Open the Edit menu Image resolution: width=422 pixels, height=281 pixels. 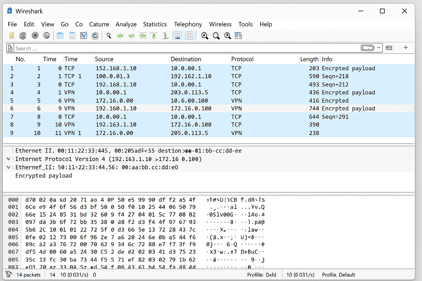tap(29, 24)
